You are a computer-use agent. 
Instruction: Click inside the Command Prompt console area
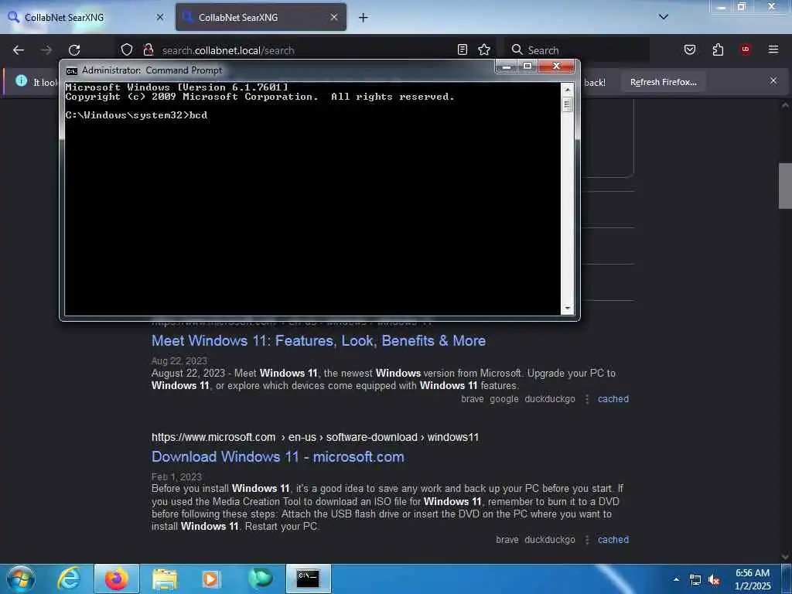[312, 199]
